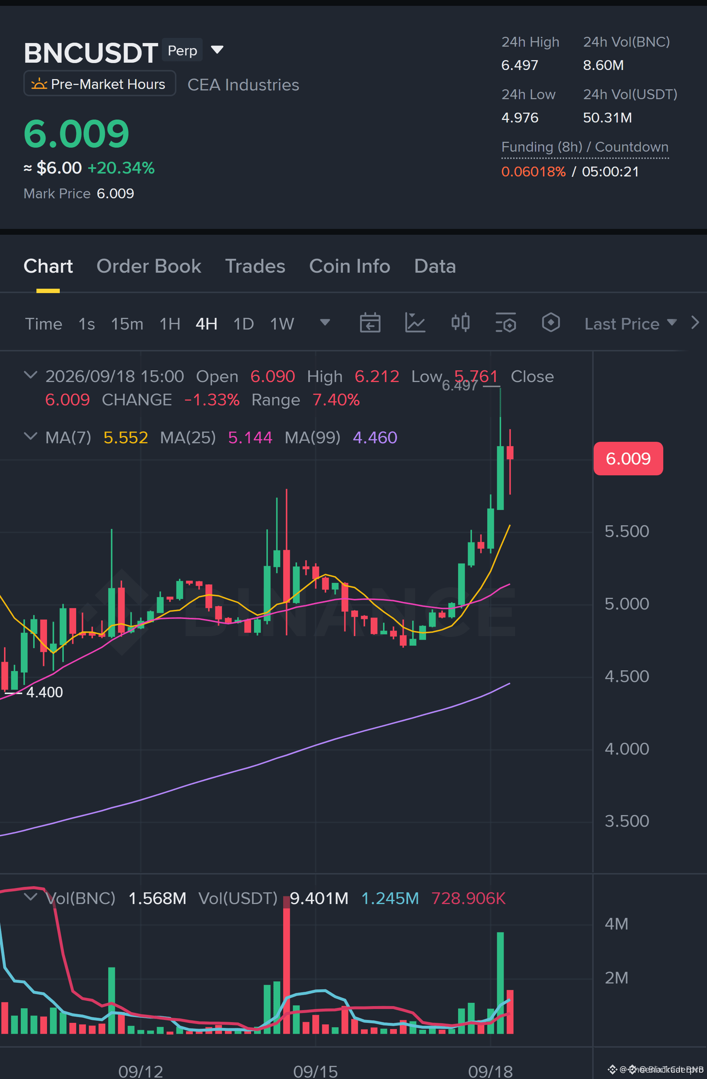Select the 15m interval
Image resolution: width=707 pixels, height=1079 pixels.
coord(127,324)
